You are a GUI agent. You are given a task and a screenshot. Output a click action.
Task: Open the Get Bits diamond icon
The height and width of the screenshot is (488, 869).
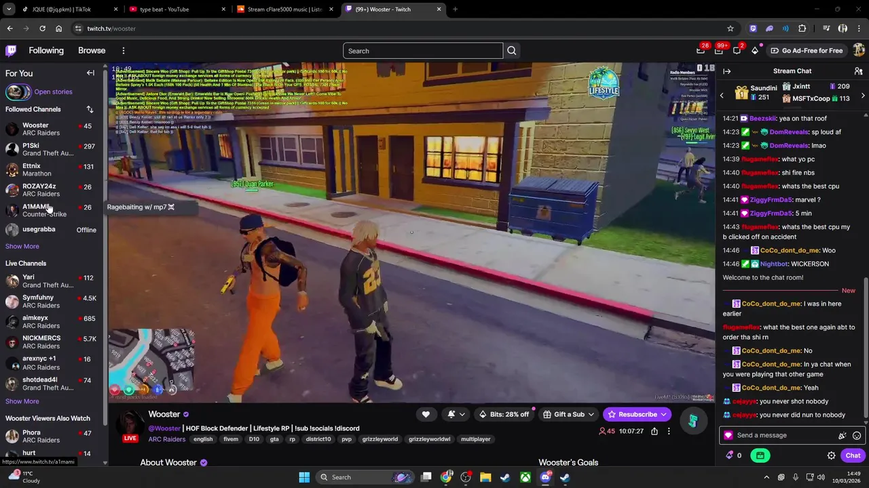[x=755, y=51]
